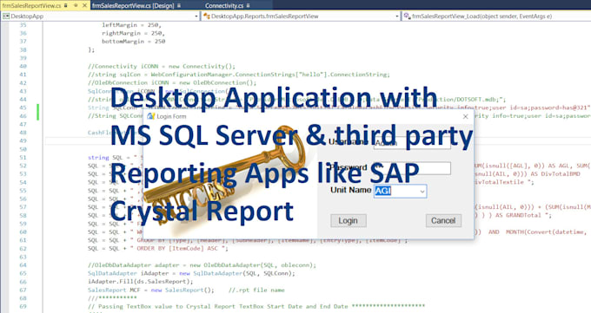The height and width of the screenshot is (313, 591).
Task: Expand the Unit Name combo box
Action: click(x=422, y=192)
